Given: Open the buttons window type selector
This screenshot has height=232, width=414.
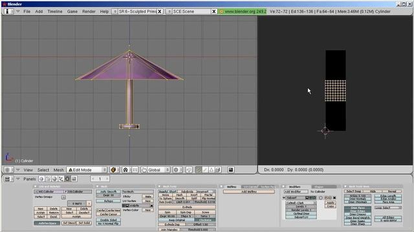Looking at the screenshot, I should pos(8,179).
